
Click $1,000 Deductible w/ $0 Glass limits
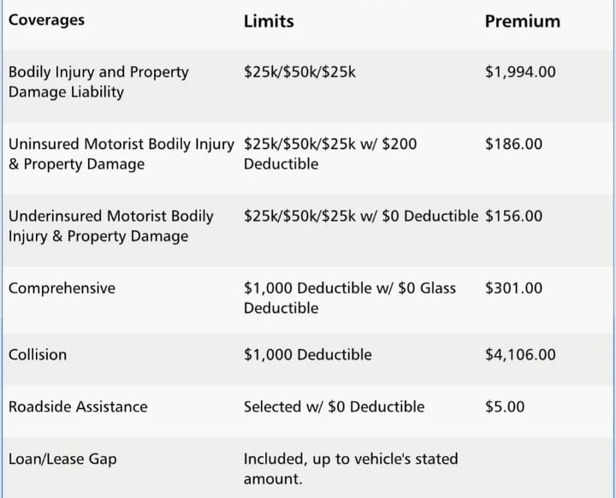(350, 298)
